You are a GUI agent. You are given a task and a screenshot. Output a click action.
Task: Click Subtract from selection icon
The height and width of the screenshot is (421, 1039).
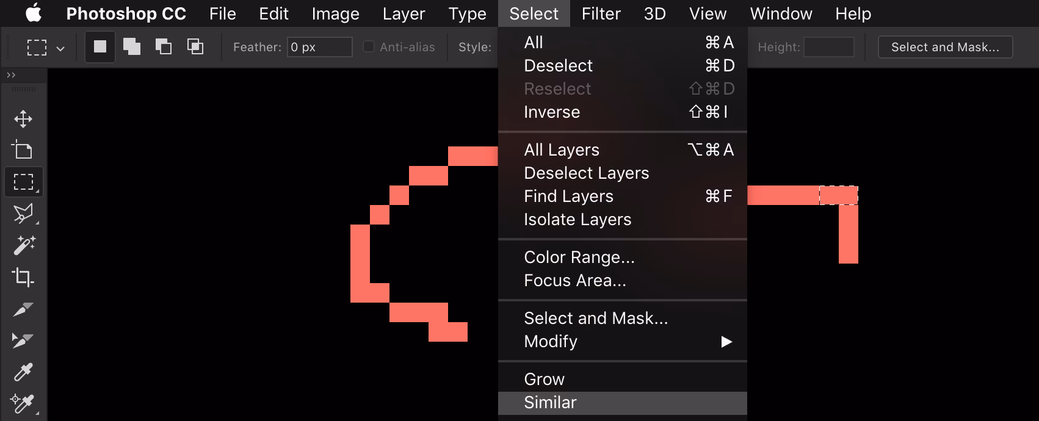[164, 46]
